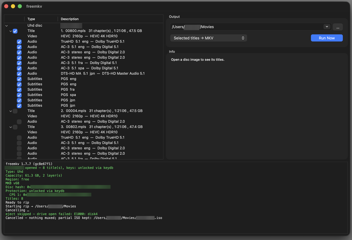Screen dimensions: 352x240
Task: Enable AC-3 stereo audio under title 2
Action: (19, 122)
